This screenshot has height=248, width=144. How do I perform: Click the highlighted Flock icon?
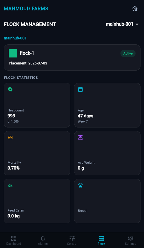click(x=101, y=238)
